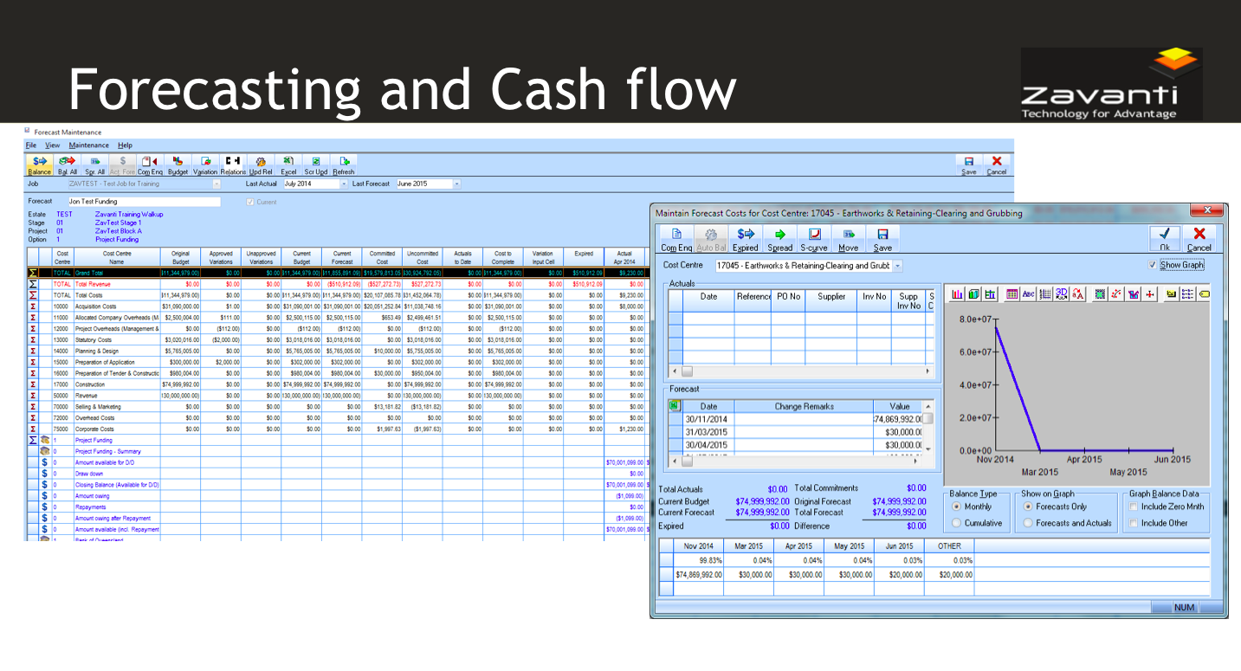Select the Cumulative balance type

pos(957,523)
